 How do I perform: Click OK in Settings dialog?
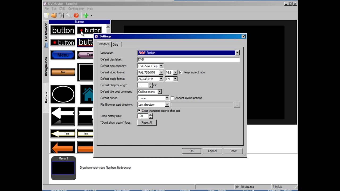[192, 151]
